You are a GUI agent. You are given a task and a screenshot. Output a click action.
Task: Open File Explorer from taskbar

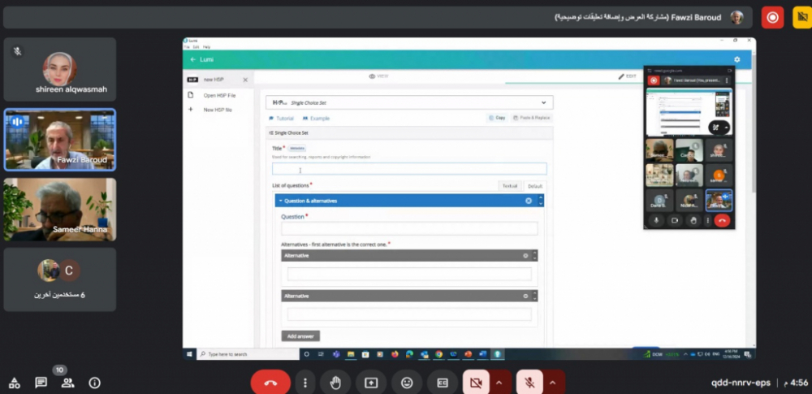pyautogui.click(x=351, y=354)
